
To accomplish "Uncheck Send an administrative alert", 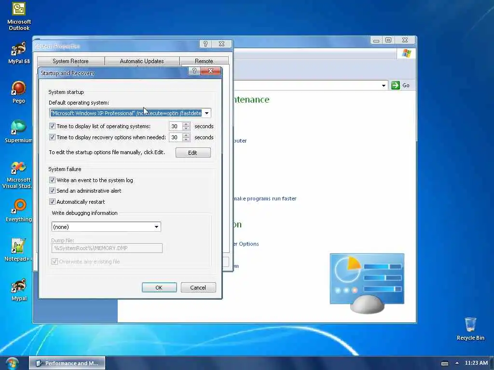I will pos(52,191).
